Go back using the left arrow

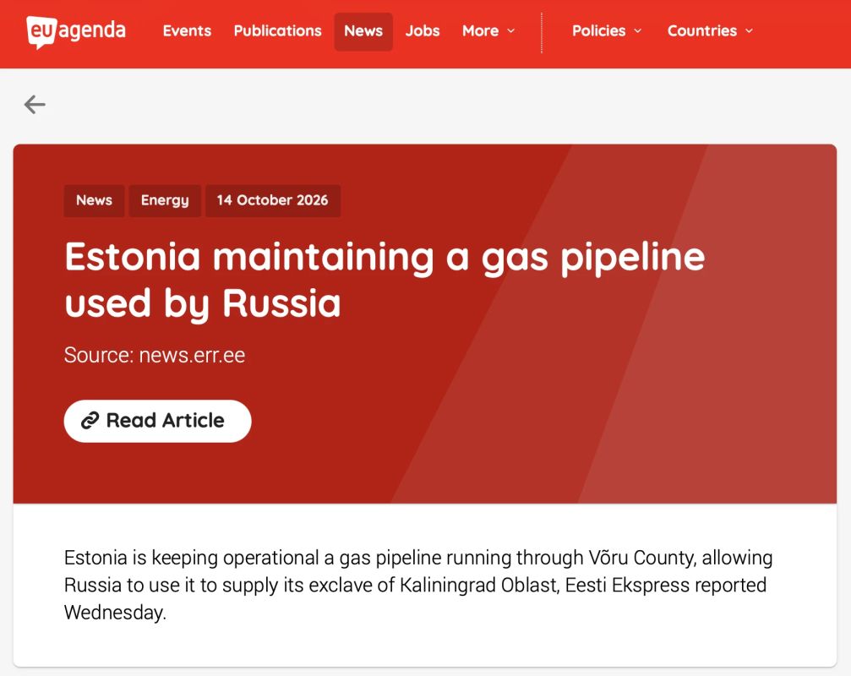pyautogui.click(x=35, y=104)
